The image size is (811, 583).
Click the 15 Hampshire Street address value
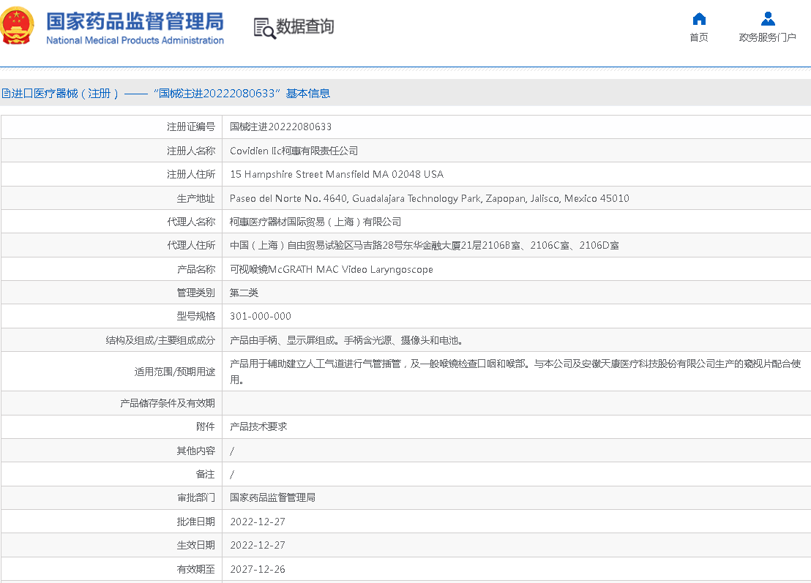pos(336,175)
